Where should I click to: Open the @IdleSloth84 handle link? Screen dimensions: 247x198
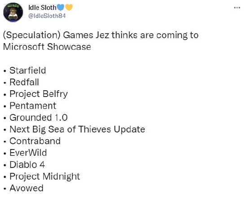pyautogui.click(x=47, y=16)
